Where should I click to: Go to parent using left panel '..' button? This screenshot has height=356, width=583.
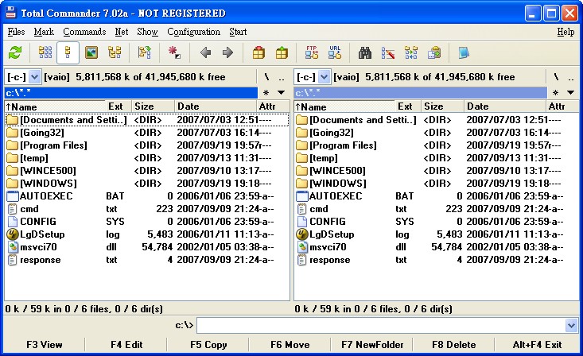282,77
